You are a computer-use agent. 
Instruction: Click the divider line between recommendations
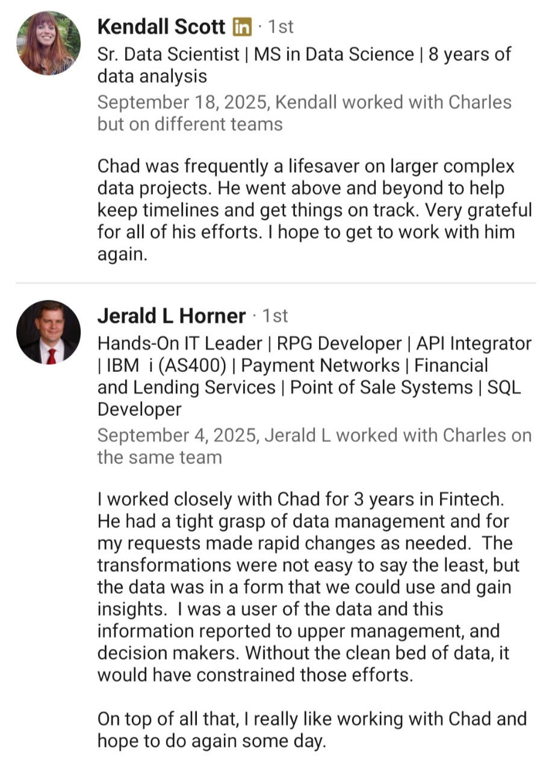(276, 282)
